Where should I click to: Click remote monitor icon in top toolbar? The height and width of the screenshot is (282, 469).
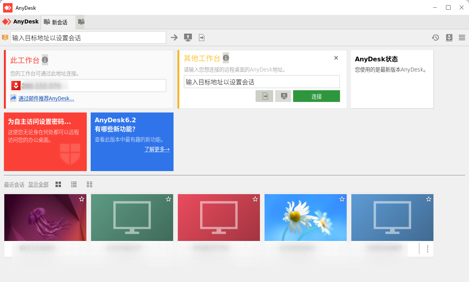tap(188, 37)
